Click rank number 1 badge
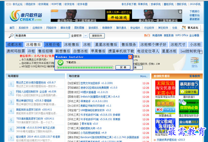Screen dimensions: 208x142 coord(11,84)
